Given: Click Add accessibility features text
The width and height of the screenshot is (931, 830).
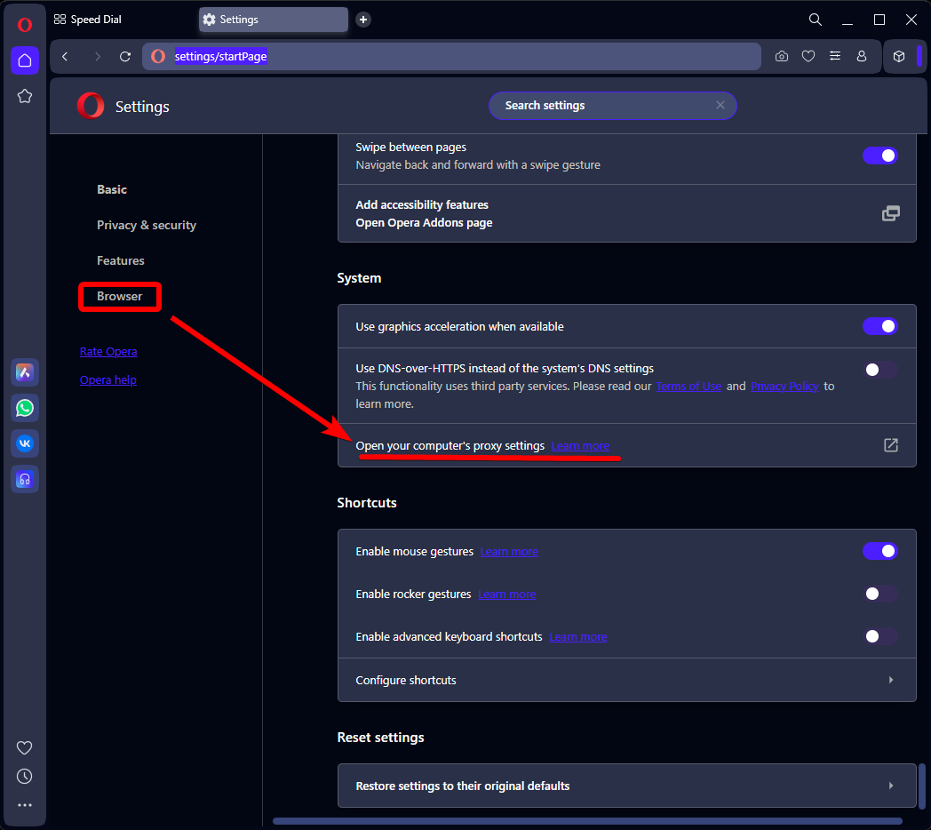Looking at the screenshot, I should (x=422, y=205).
